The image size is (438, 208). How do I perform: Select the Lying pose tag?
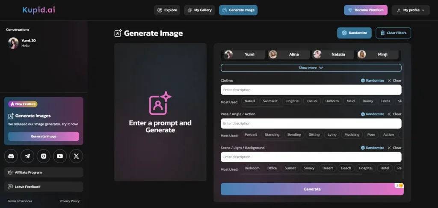coord(332,135)
